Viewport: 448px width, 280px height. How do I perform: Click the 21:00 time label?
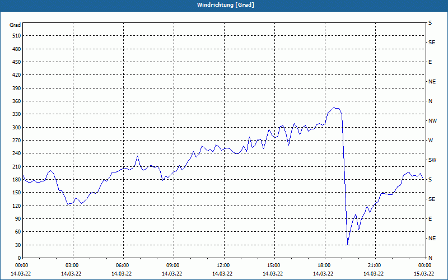tap(374, 265)
